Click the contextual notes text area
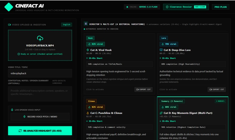The image size is (235, 140). click(x=40, y=94)
